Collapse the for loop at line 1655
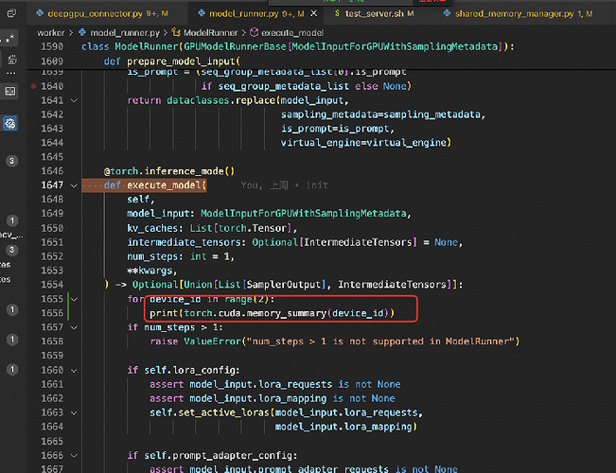The image size is (616, 473). (x=74, y=299)
